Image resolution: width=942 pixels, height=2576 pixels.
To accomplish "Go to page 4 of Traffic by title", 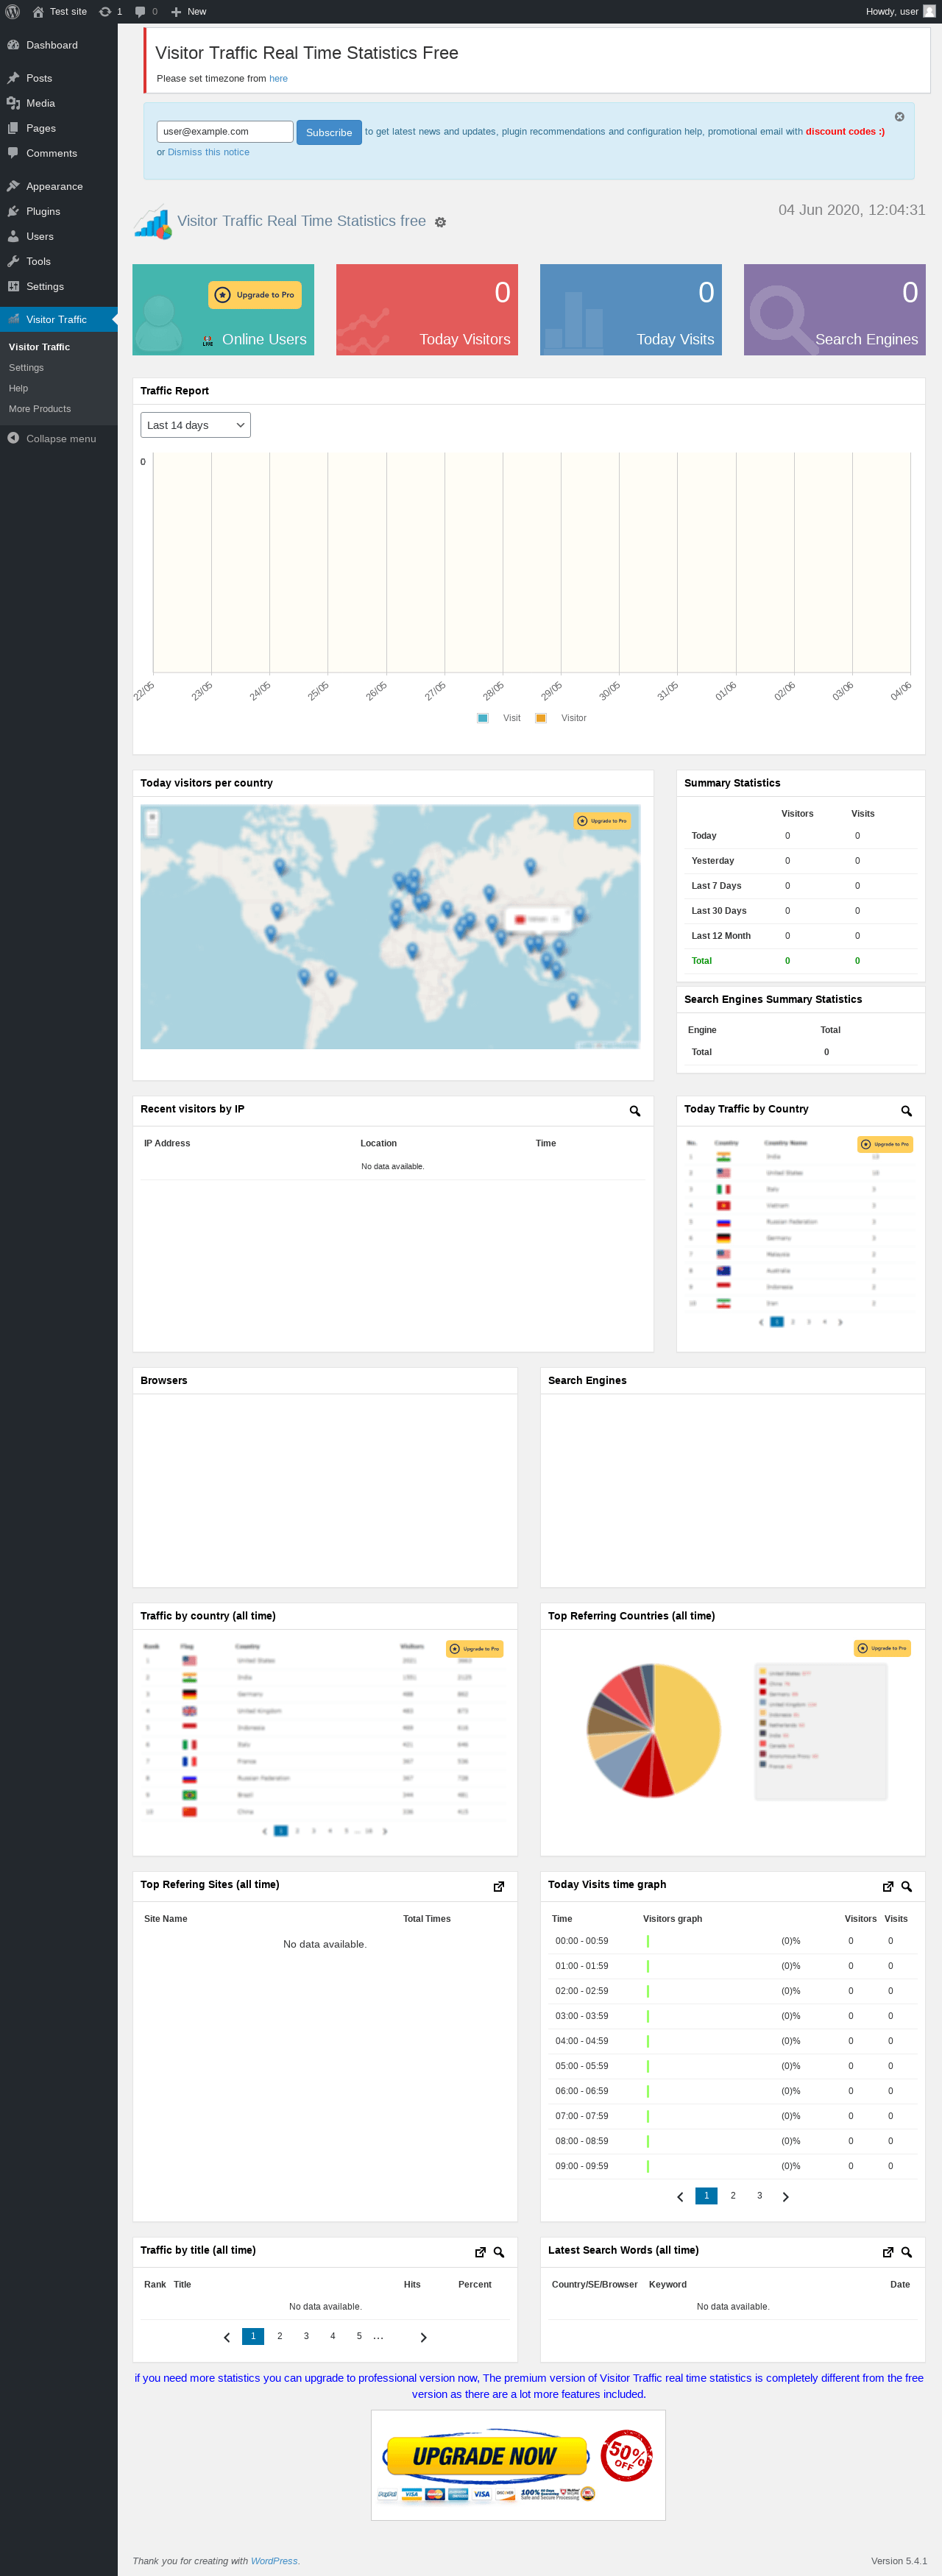I will pos(333,2336).
